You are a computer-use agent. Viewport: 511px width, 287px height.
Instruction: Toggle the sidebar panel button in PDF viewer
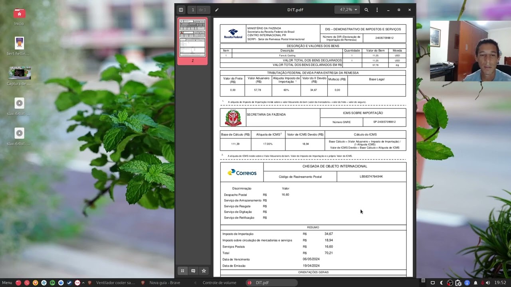point(181,10)
